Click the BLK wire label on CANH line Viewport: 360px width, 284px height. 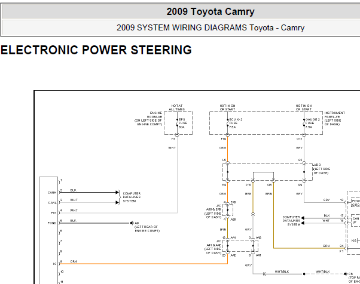click(73, 190)
